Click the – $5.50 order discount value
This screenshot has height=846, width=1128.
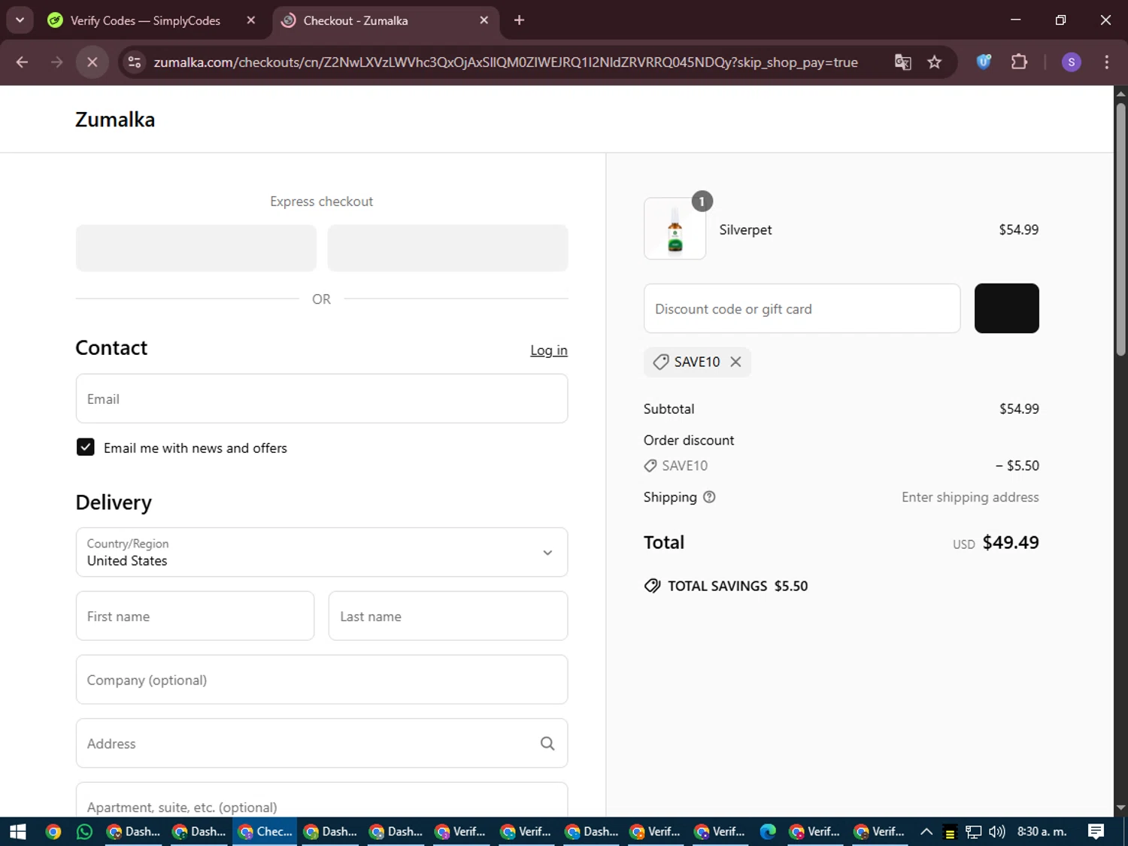coord(1017,465)
